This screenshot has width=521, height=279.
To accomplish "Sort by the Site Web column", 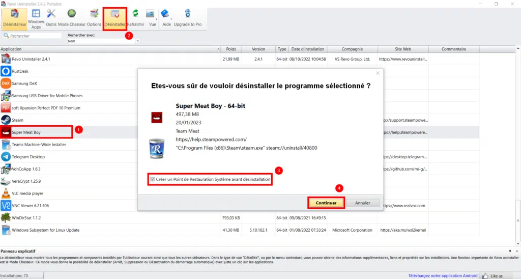I will (403, 49).
